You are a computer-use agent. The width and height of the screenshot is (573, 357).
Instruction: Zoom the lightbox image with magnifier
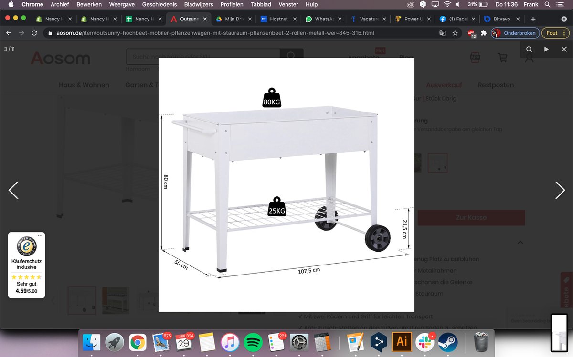529,49
